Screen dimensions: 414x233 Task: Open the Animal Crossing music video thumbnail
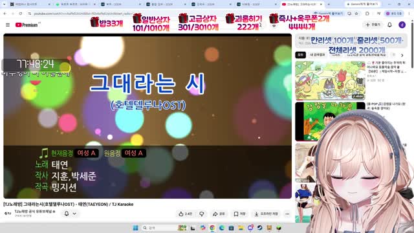tap(330, 80)
